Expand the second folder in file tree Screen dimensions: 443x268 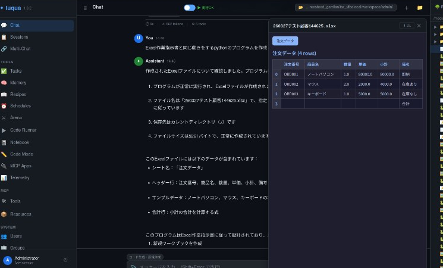pyautogui.click(x=435, y=34)
